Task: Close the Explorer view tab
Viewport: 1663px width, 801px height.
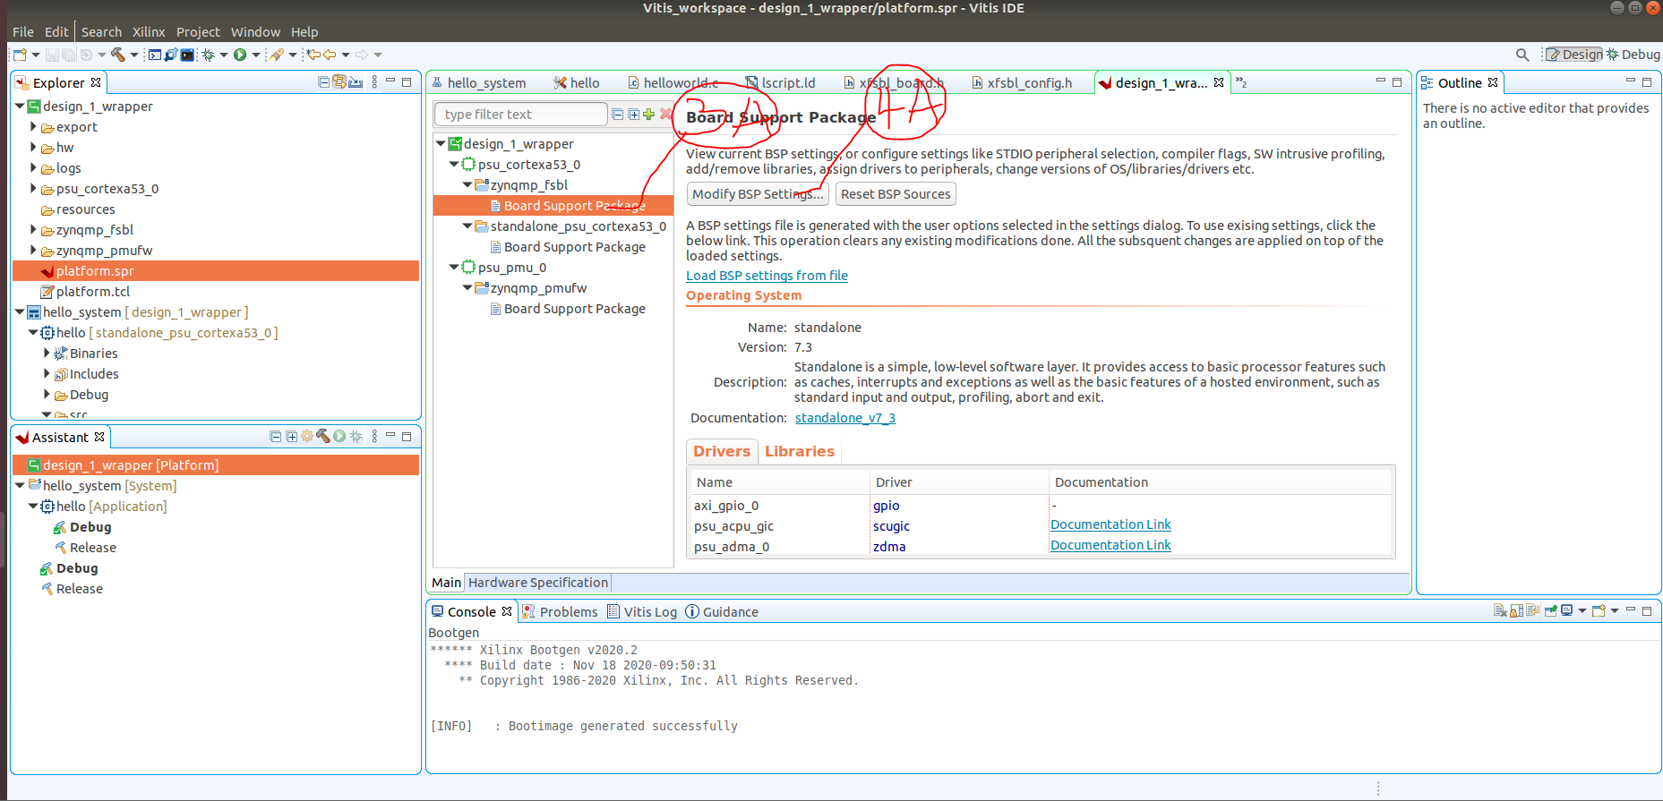Action: coord(96,82)
